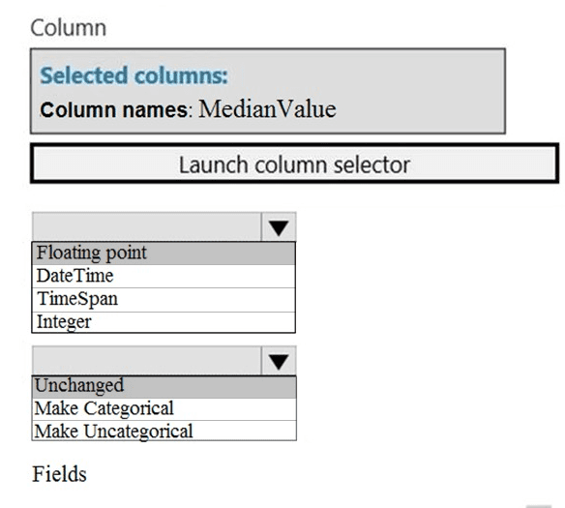Click the empty categorical combo box field

(147, 361)
